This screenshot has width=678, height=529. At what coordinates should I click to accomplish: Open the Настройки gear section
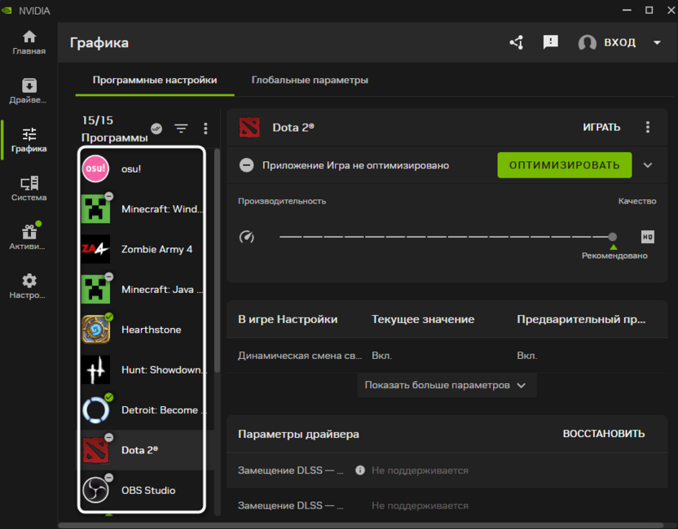pyautogui.click(x=29, y=286)
